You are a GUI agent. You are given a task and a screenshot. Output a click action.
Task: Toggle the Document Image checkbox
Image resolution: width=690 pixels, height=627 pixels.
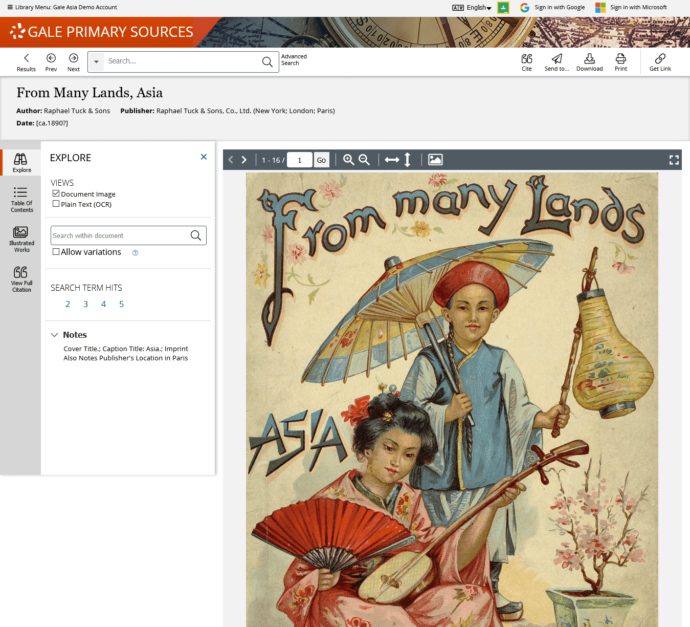click(56, 193)
